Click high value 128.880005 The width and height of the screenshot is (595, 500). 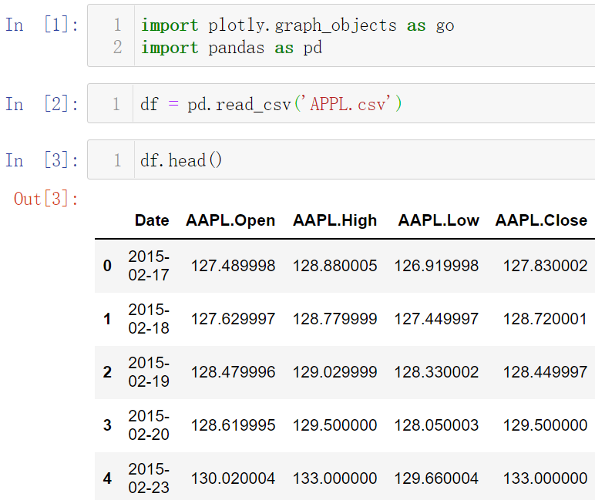(334, 266)
